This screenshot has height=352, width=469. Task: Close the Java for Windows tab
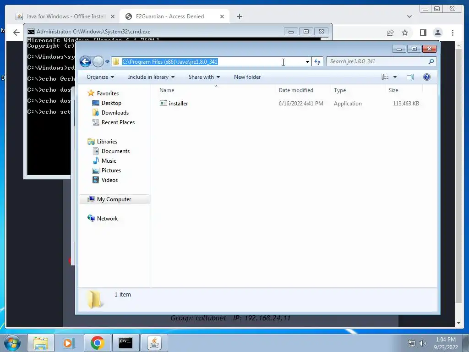pos(113,16)
